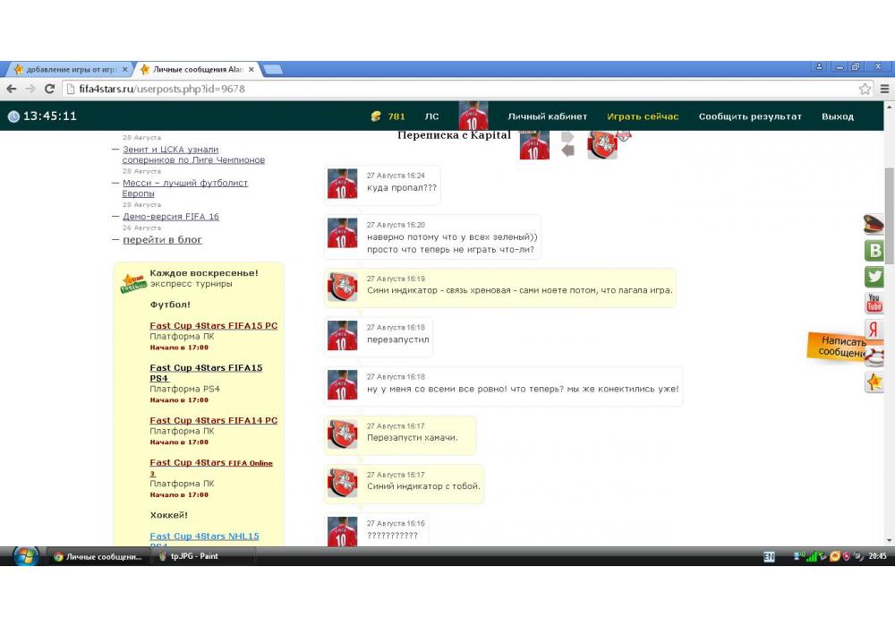Viewport: 895px width, 627px height.
Task: Open the VKontakte social sidebar icon
Action: tap(874, 251)
